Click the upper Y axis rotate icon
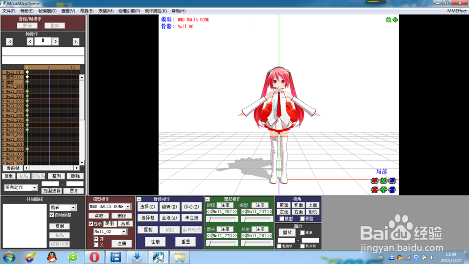Viewport: 469px width, 264px height. point(383,181)
